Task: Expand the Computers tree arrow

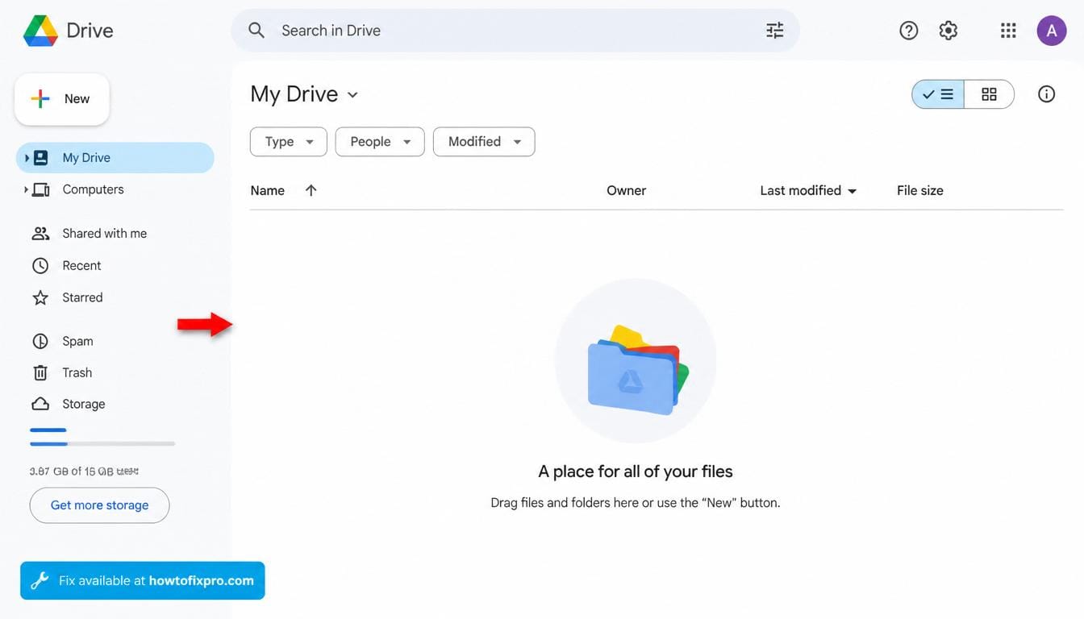Action: click(x=27, y=189)
